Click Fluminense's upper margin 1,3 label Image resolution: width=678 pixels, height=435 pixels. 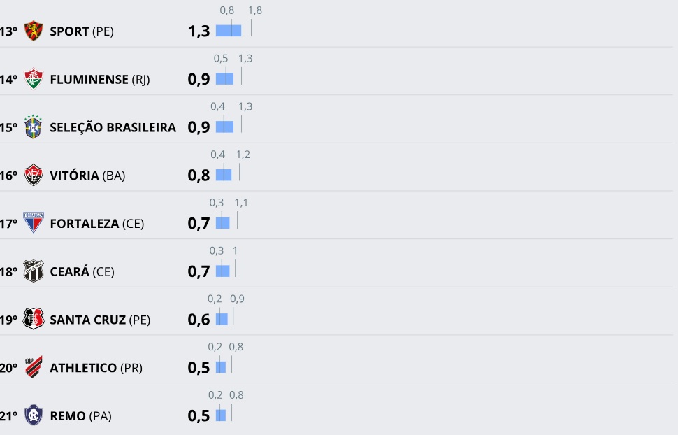245,59
